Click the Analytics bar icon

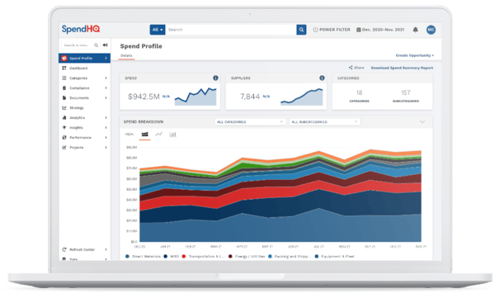click(64, 117)
